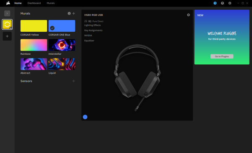Choose the Rainbow mural thumbnail
The height and width of the screenshot is (153, 252).
pos(34,45)
